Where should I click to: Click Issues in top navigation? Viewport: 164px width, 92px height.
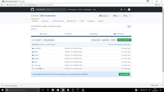point(80,9)
